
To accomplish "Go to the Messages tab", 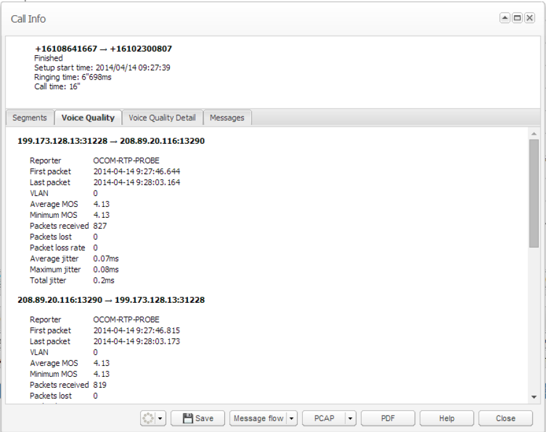I will [227, 118].
